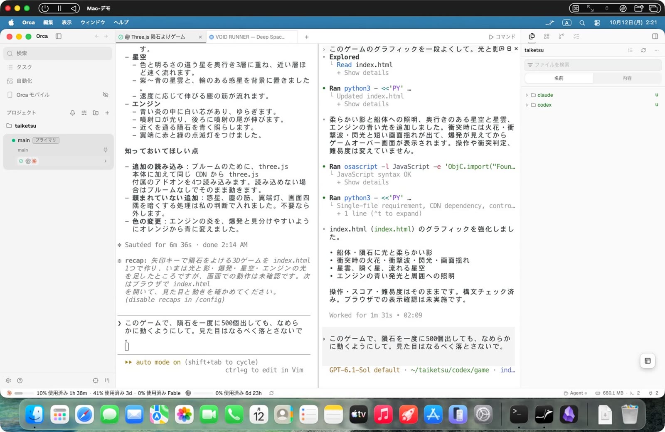Click the 検索 sidebar search field
Screen dimensions: 665x432
click(x=58, y=53)
